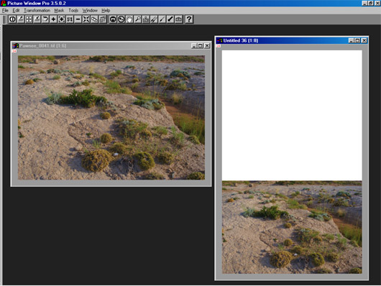Image resolution: width=381 pixels, height=286 pixels.
Task: Click the thick diagonal brush tool icon
Action: (x=170, y=19)
